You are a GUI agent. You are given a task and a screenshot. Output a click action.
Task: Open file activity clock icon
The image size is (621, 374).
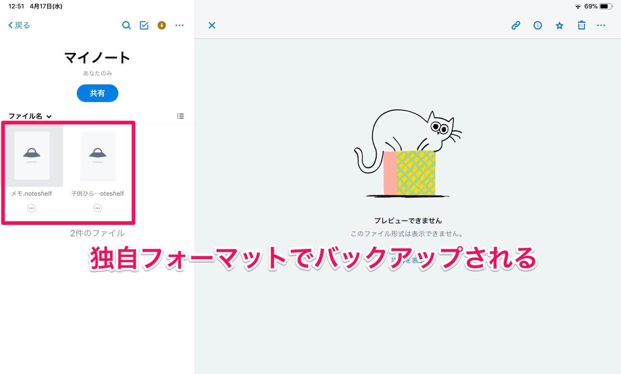pyautogui.click(x=538, y=25)
